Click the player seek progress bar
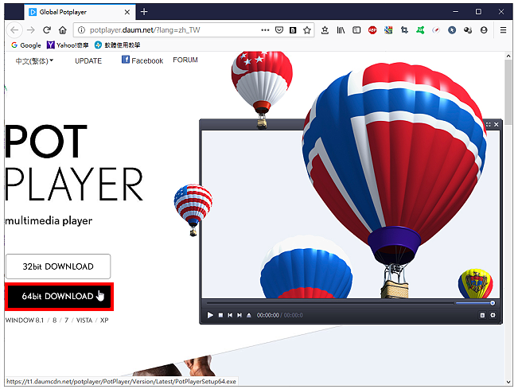Image resolution: width=518 pixels, height=389 pixels. (x=329, y=303)
